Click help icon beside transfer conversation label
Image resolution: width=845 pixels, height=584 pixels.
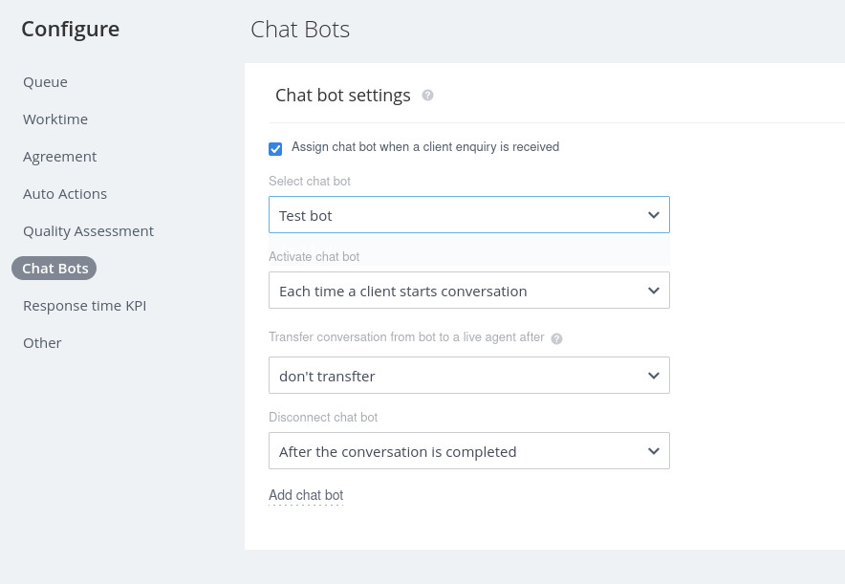pyautogui.click(x=556, y=338)
